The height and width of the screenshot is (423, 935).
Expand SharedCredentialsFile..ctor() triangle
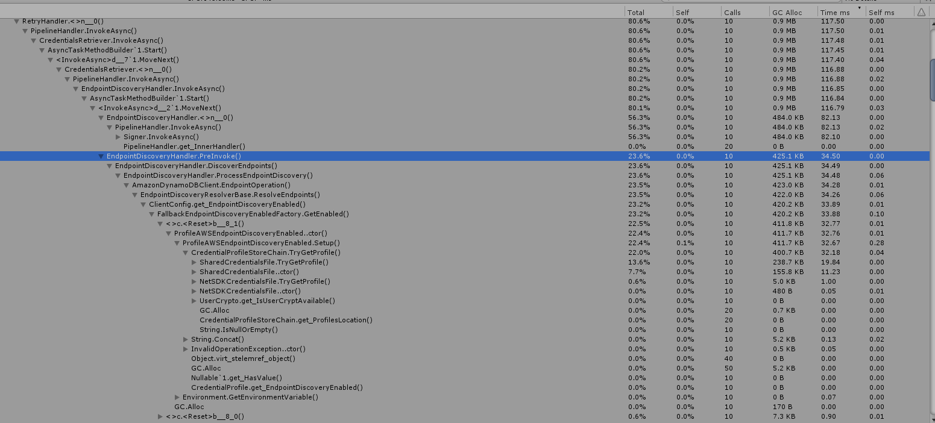click(194, 272)
